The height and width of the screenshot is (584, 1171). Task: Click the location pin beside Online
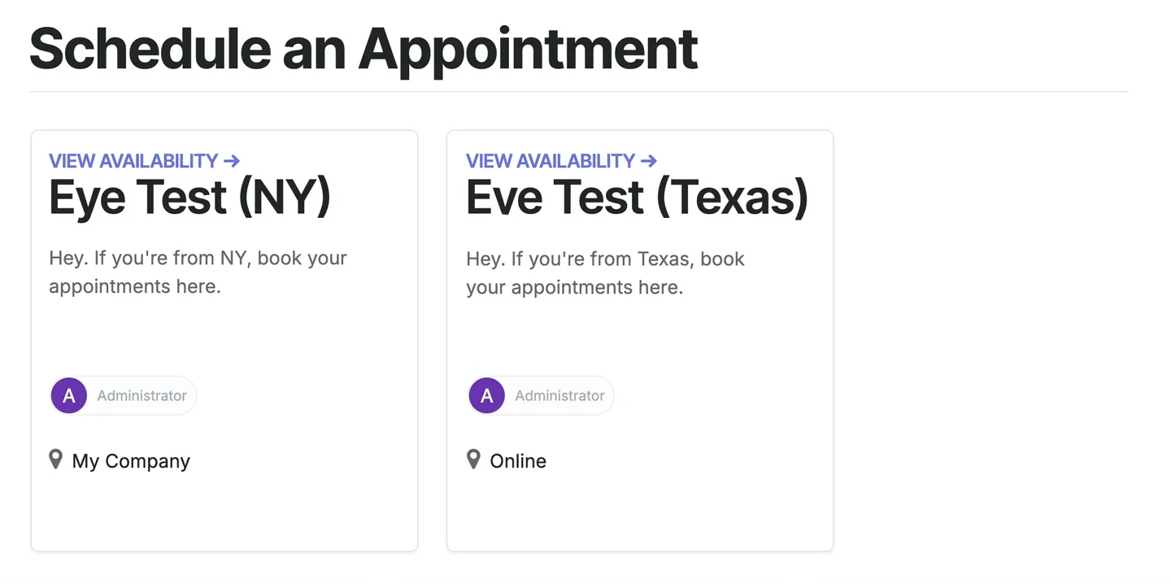tap(473, 460)
